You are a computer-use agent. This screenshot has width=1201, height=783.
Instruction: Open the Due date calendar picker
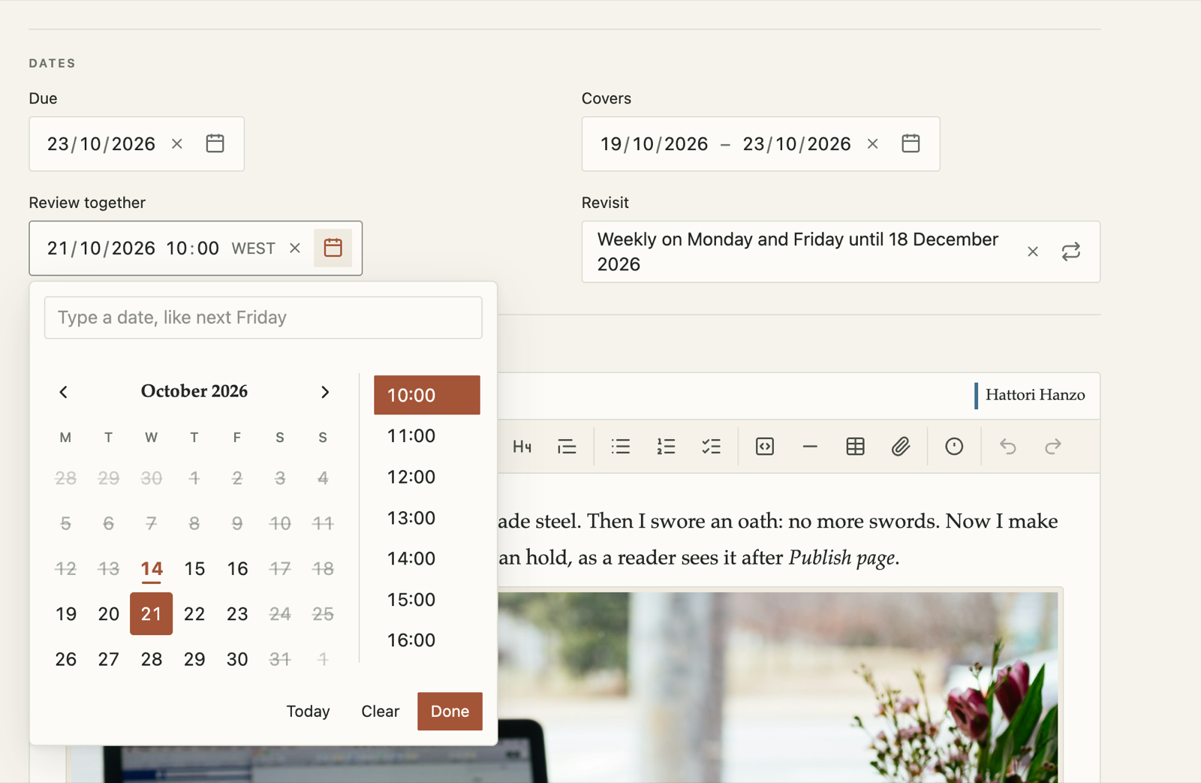coord(215,143)
